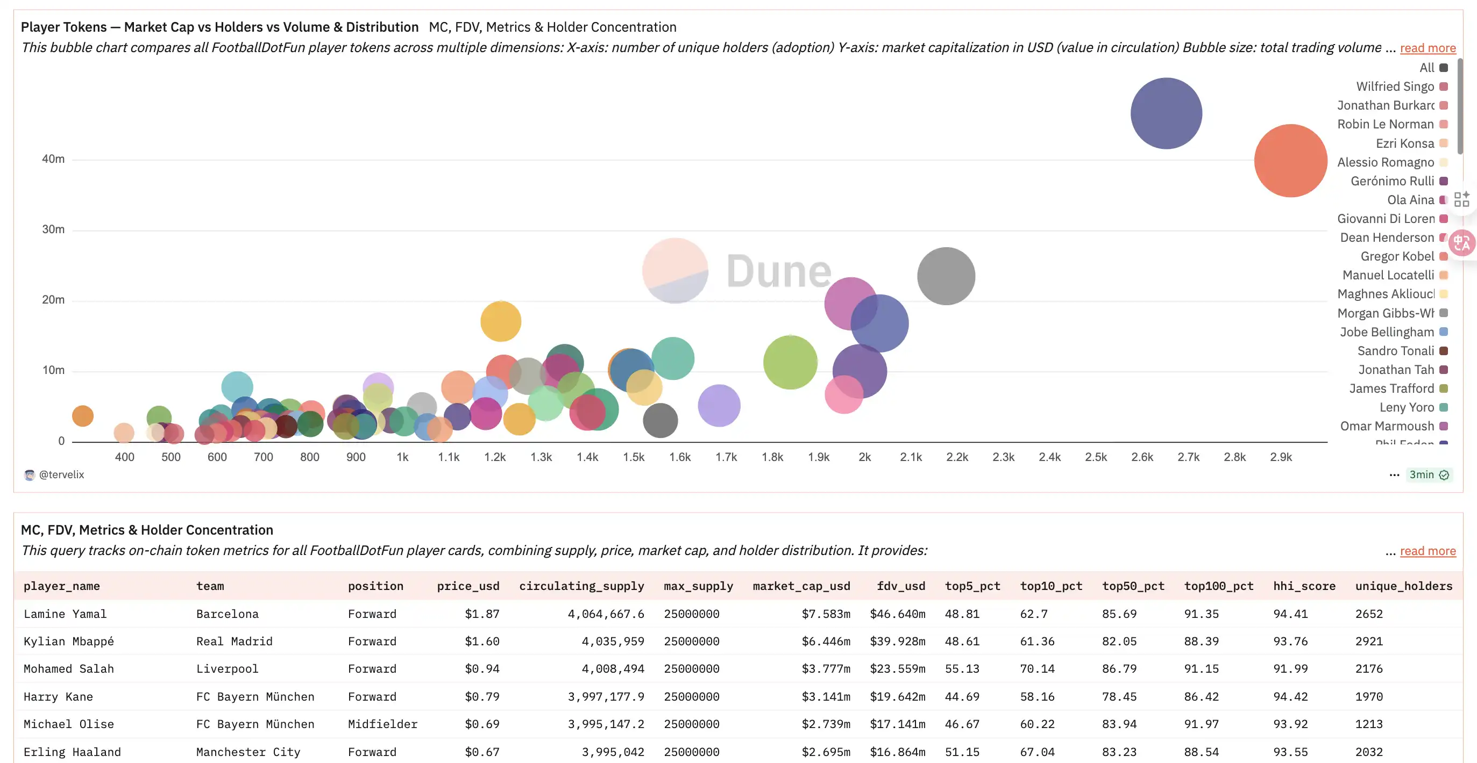Screen dimensions: 1477x763
Task: Click the Lamine Yamal table row
Action: coord(65,614)
